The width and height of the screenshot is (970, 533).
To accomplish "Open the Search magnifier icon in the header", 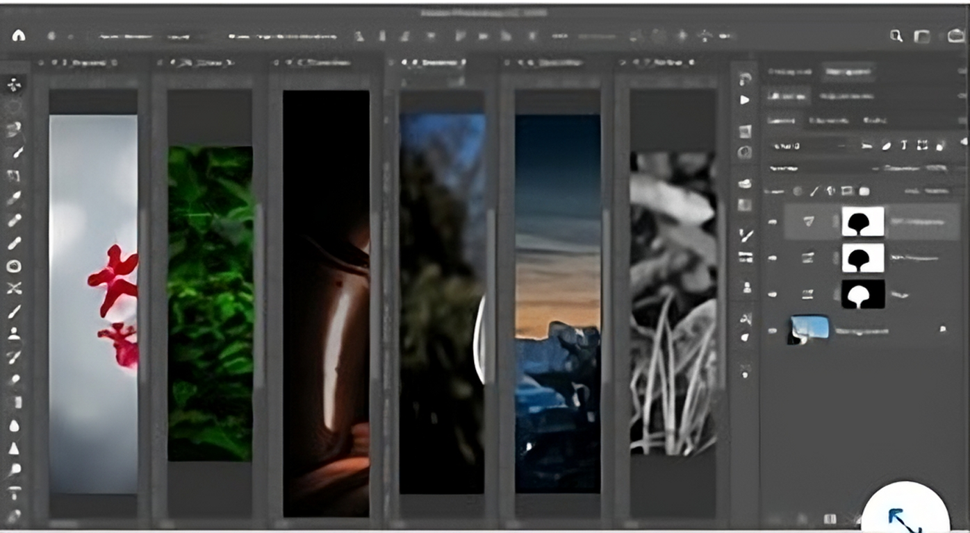I will click(x=896, y=36).
